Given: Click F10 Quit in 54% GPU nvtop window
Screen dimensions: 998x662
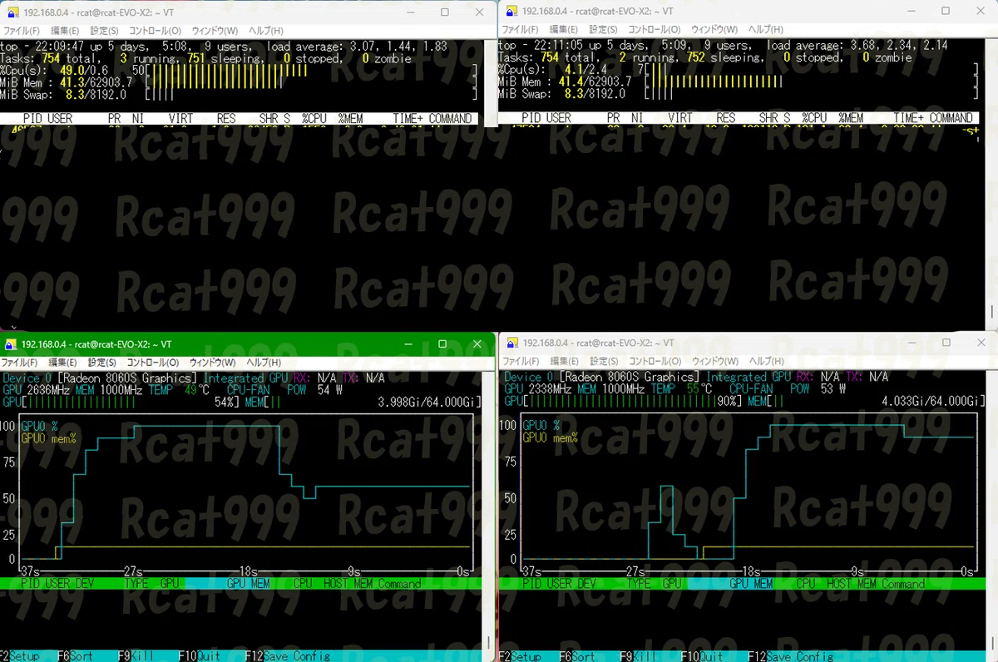Looking at the screenshot, I should click(200, 656).
